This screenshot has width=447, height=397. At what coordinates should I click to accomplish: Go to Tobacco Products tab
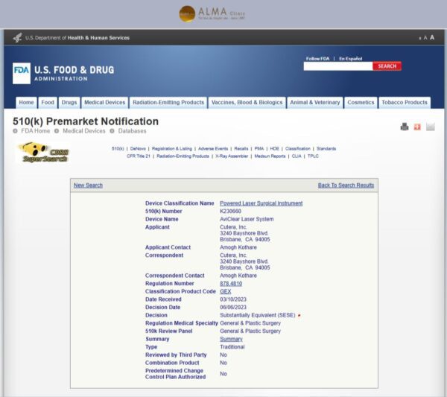tap(405, 103)
